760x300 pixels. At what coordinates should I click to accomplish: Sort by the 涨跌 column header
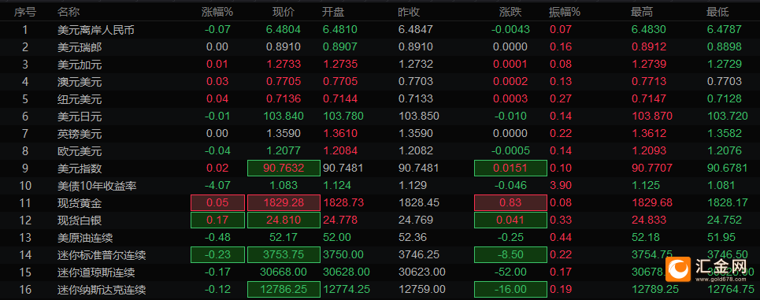(510, 12)
